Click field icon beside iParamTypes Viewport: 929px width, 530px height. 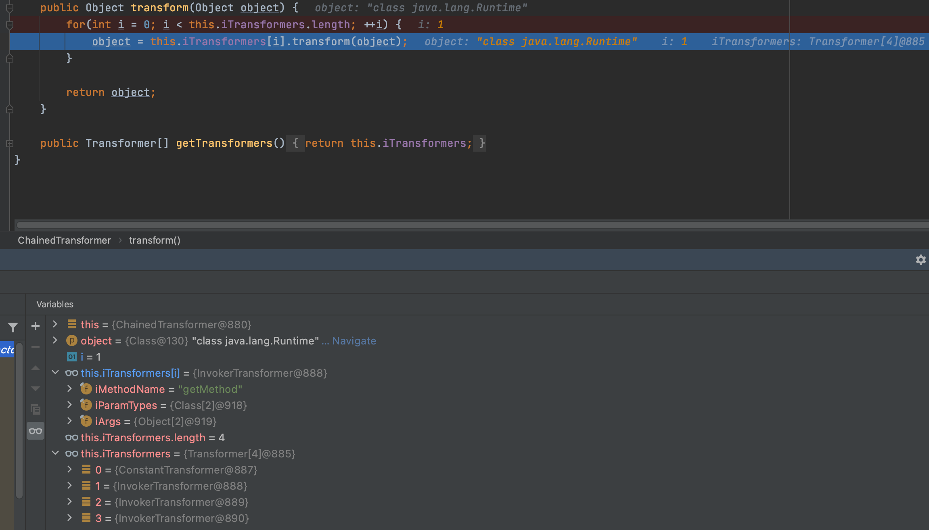(x=86, y=405)
